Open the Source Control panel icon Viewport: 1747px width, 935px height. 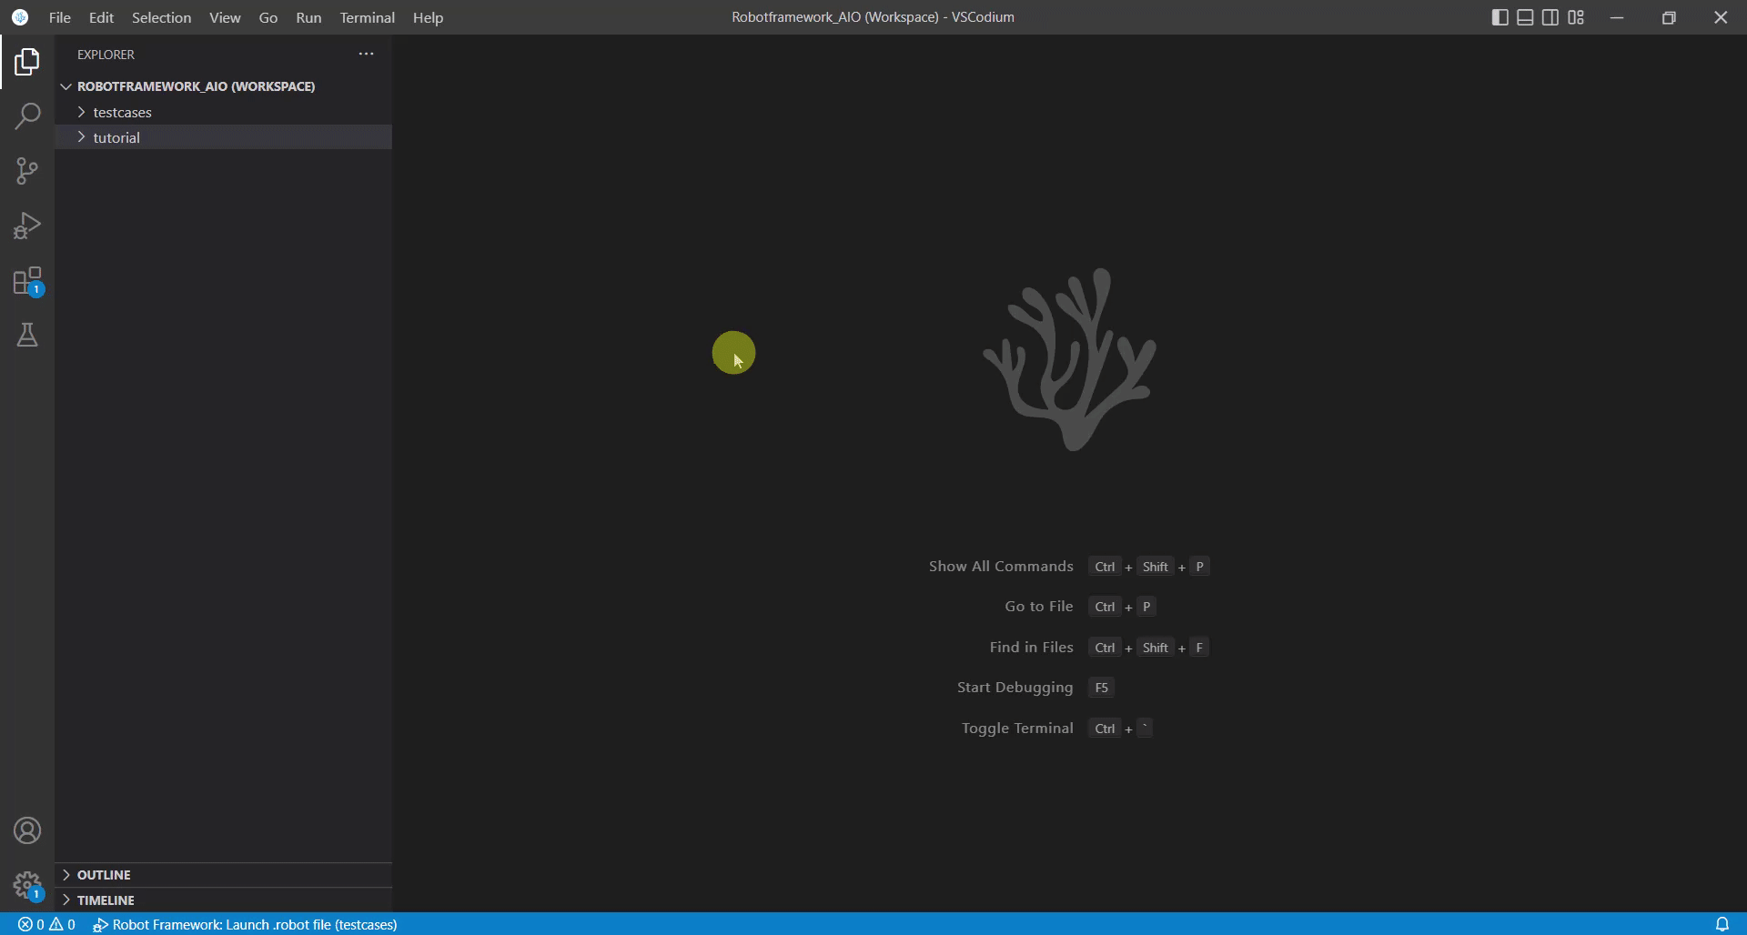click(x=27, y=170)
